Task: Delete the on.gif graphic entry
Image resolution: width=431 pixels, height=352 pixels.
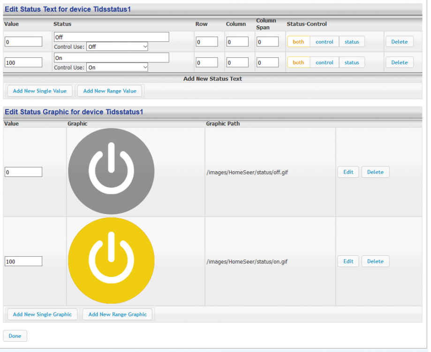Action: tap(375, 261)
